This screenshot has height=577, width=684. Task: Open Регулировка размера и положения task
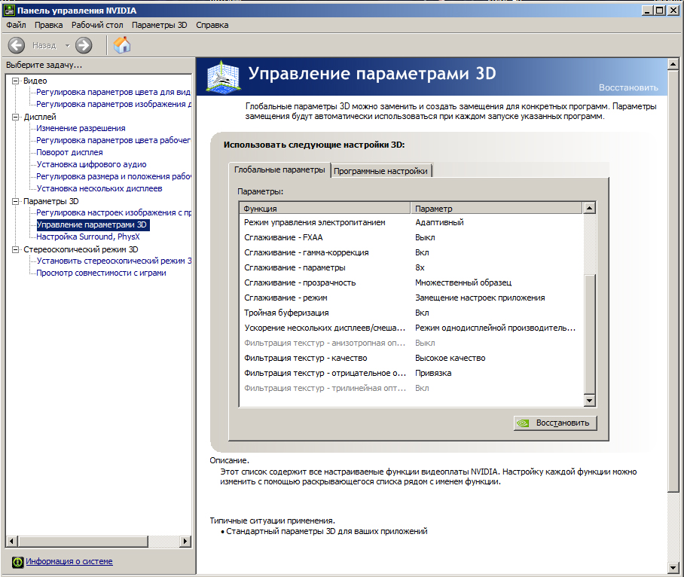pyautogui.click(x=114, y=176)
